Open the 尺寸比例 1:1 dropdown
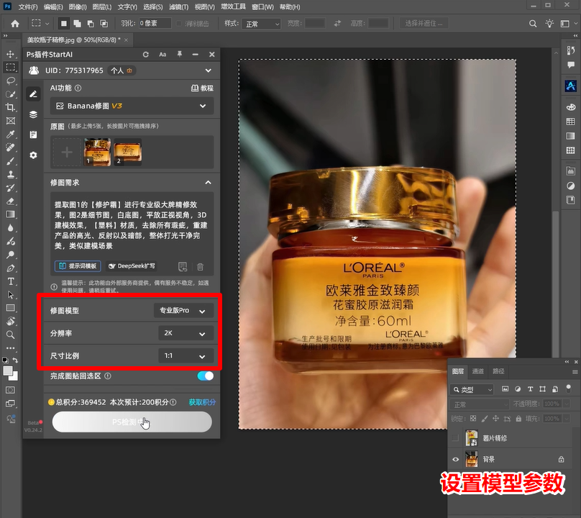Image resolution: width=581 pixels, height=518 pixels. tap(186, 356)
